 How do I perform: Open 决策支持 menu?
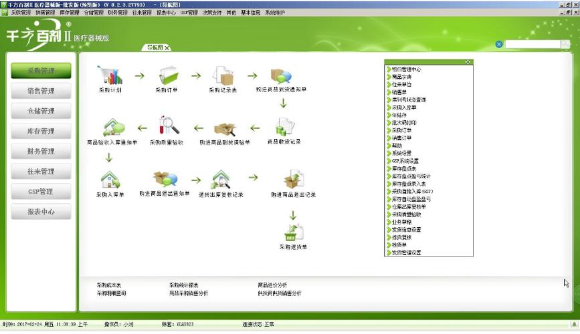[x=212, y=13]
